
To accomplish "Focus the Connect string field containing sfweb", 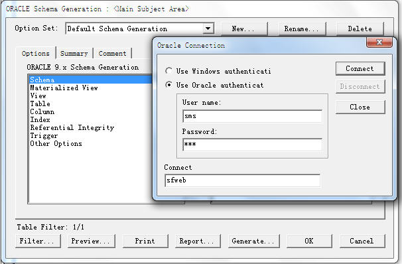I will pos(243,180).
